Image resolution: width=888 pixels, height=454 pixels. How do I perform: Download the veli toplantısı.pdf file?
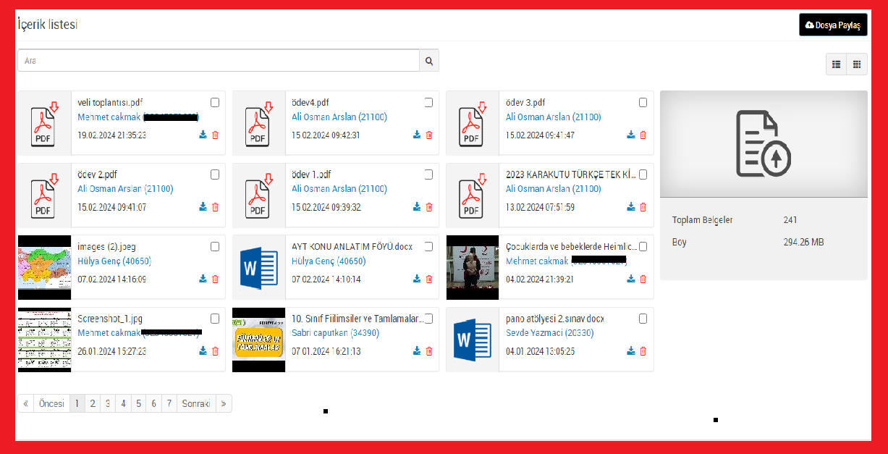click(x=203, y=135)
